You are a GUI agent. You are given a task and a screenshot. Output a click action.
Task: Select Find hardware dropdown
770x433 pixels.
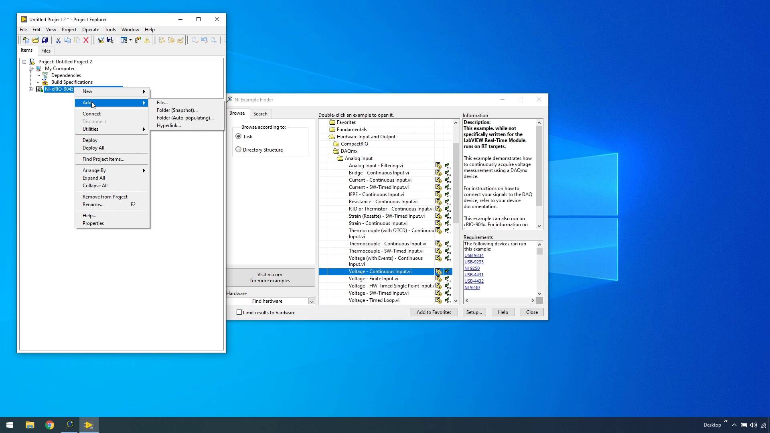(x=271, y=301)
